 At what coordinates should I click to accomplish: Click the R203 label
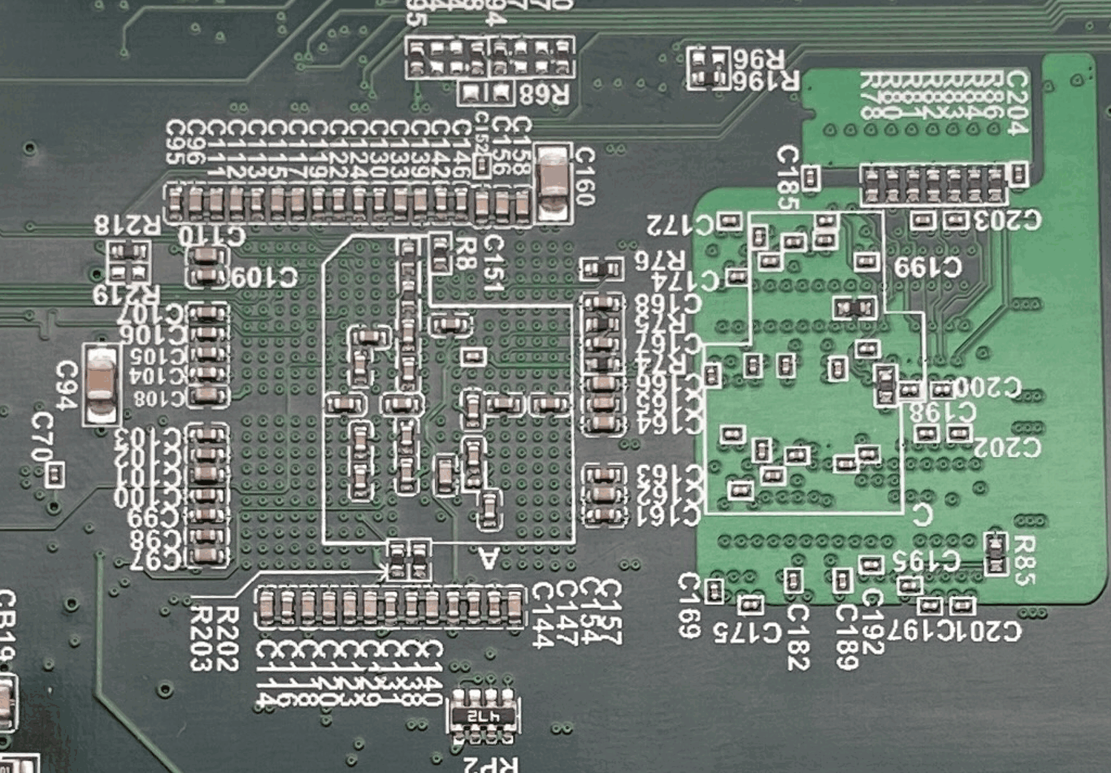tap(201, 639)
